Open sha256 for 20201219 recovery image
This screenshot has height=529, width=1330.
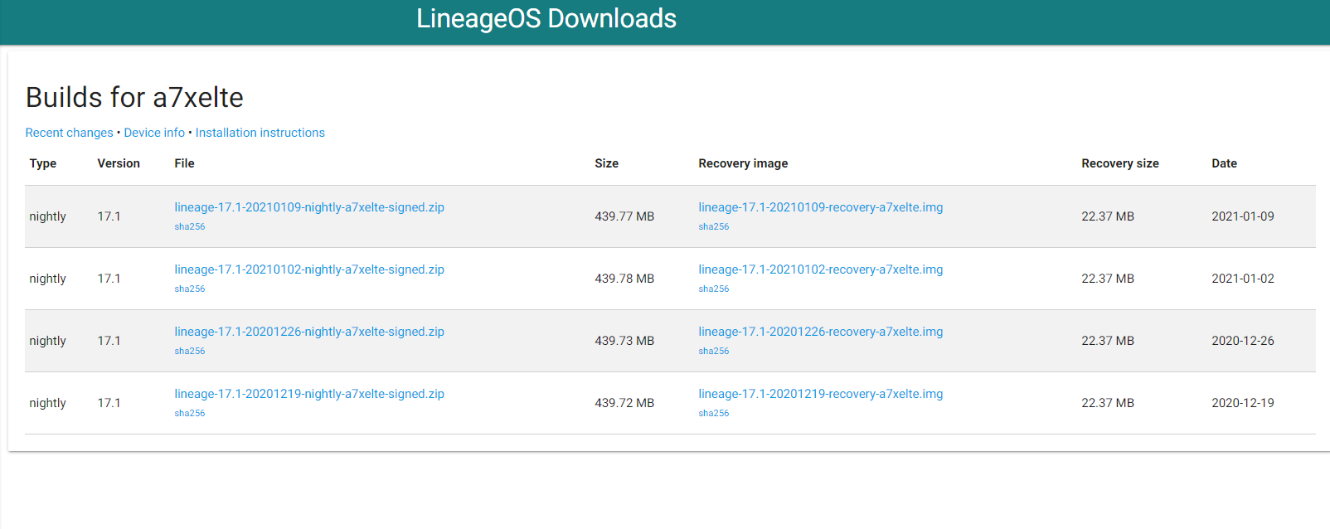pos(714,413)
